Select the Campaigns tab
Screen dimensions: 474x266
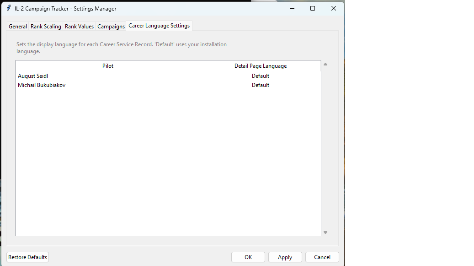tap(111, 27)
